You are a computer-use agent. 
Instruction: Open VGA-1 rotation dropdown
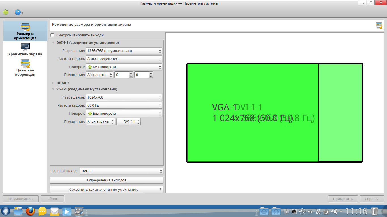124,114
